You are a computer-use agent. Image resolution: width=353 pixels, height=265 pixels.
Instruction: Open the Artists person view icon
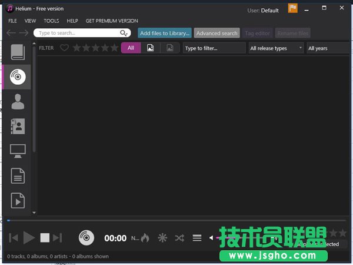(x=18, y=102)
